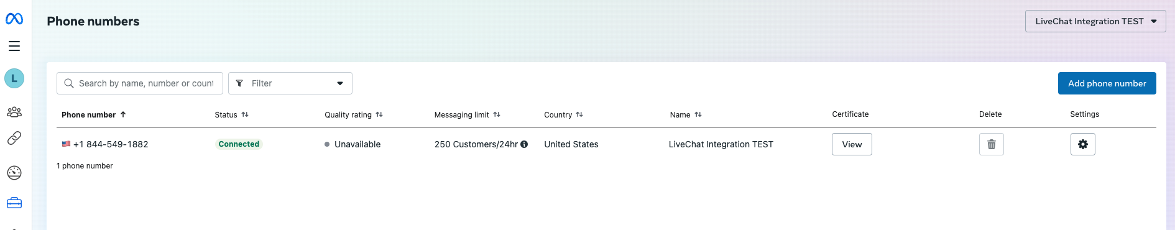1175x230 pixels.
Task: Sort by Country column header
Action: 563,114
